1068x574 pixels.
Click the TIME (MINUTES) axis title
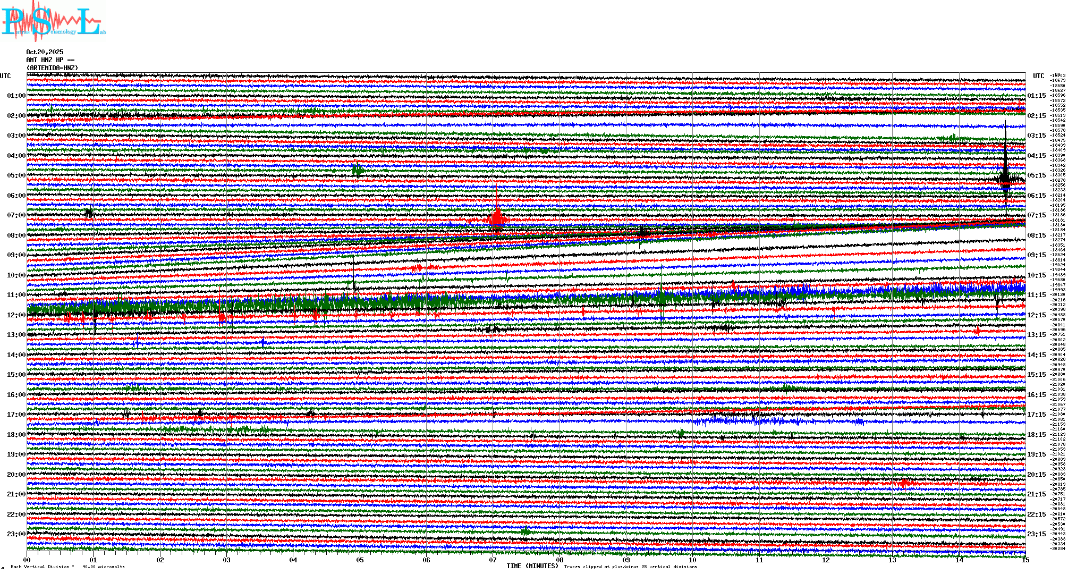click(x=532, y=566)
